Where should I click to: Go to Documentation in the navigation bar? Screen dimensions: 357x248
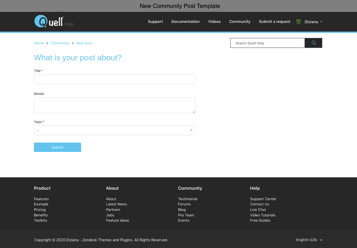(185, 22)
